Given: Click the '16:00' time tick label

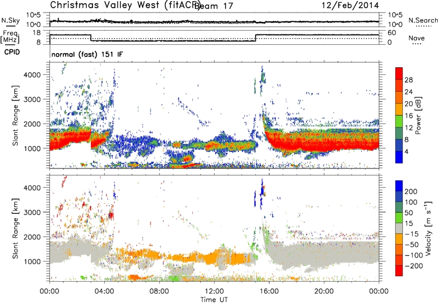Looking at the screenshot, I should 269,291.
